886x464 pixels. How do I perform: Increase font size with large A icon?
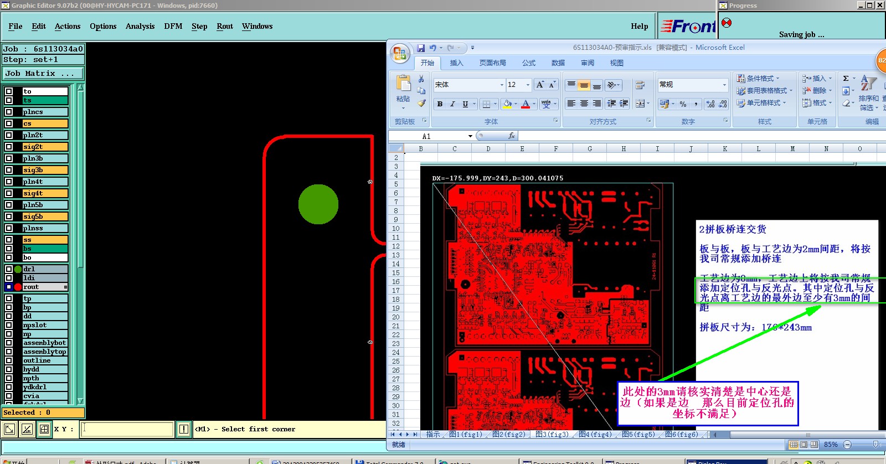tap(540, 85)
